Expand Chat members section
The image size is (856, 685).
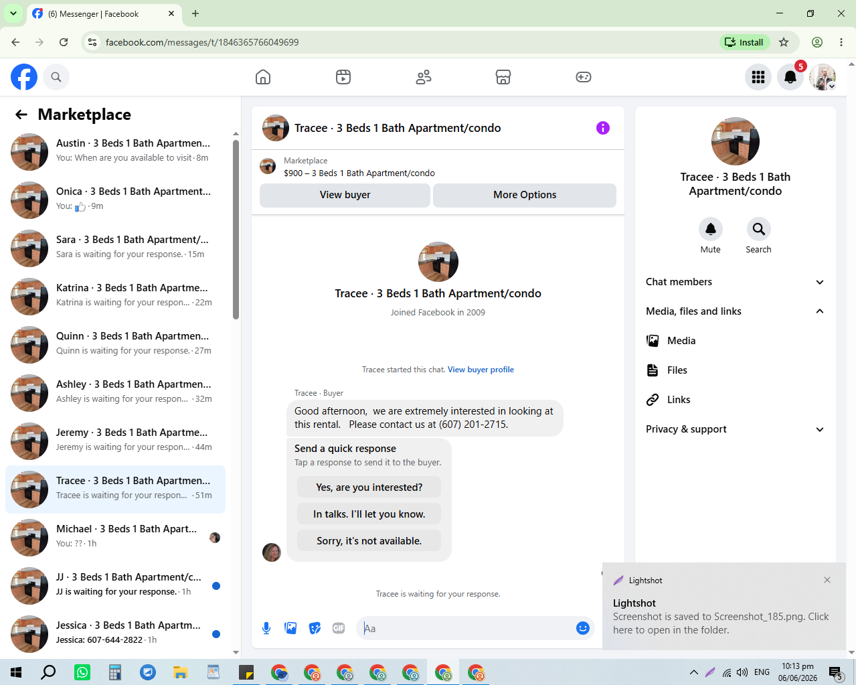(735, 282)
